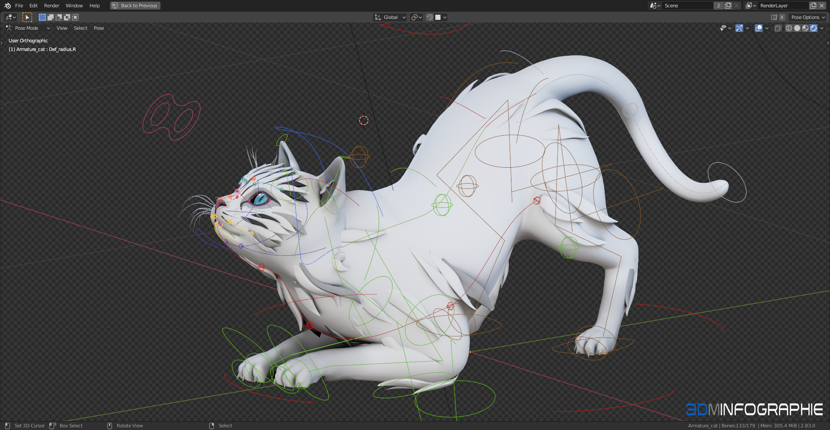Open the Pose Options dropdown
This screenshot has width=830, height=430.
[808, 17]
